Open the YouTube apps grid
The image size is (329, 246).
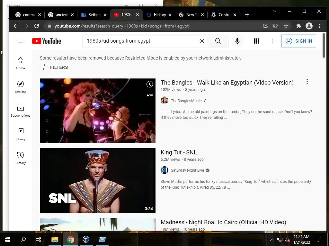click(x=257, y=41)
